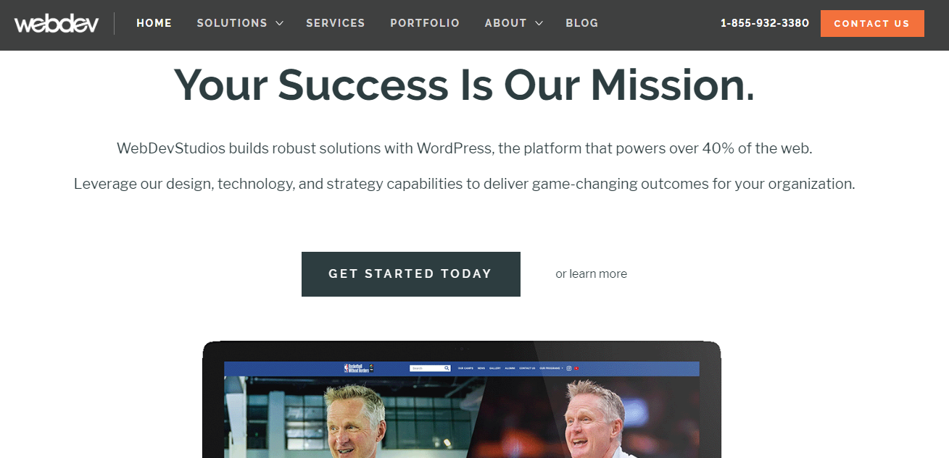949x458 pixels.
Task: Open the Portfolio nav link
Action: click(425, 23)
